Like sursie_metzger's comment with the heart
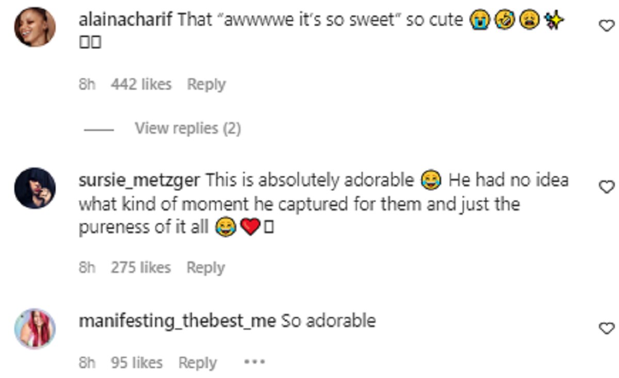This screenshot has height=378, width=619. 608,187
